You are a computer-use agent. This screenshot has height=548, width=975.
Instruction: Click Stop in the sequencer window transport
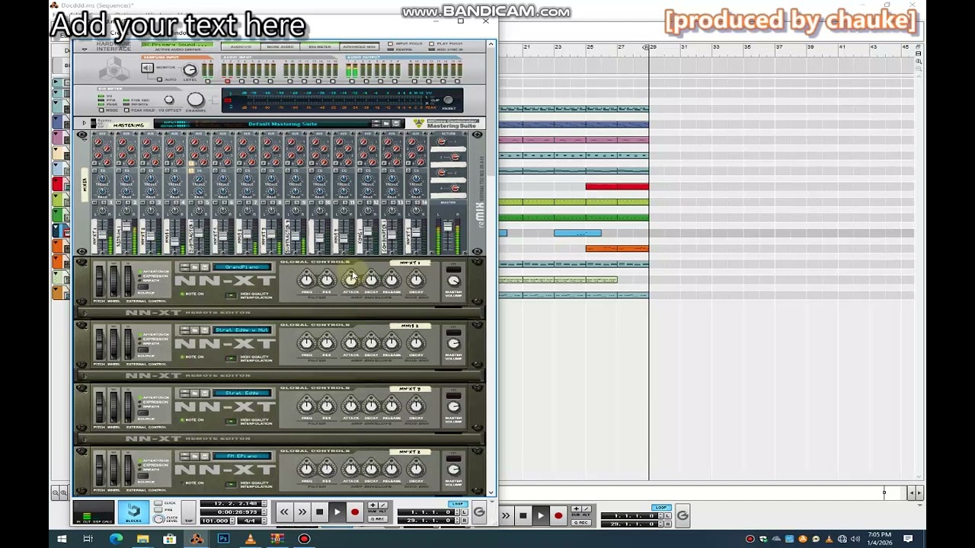click(523, 516)
